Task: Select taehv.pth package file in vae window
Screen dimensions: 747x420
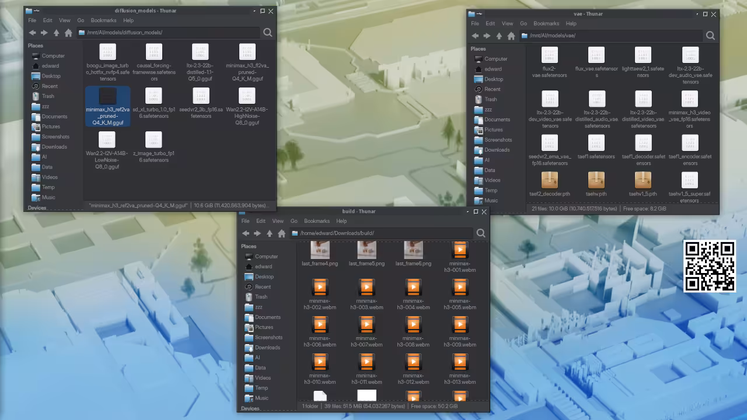Action: point(596,184)
